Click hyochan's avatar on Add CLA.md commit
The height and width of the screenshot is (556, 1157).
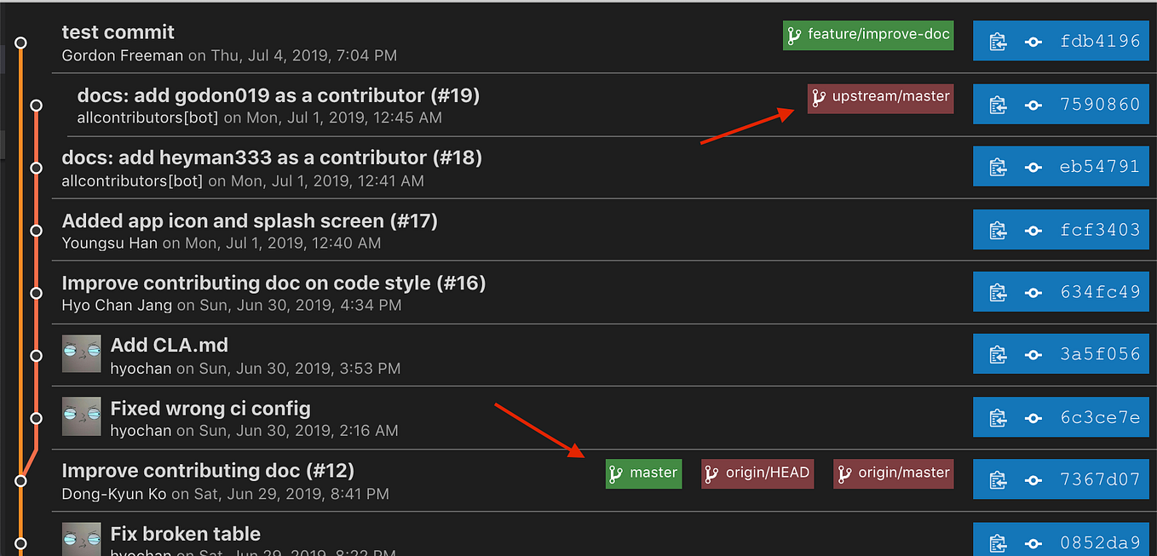(x=81, y=354)
